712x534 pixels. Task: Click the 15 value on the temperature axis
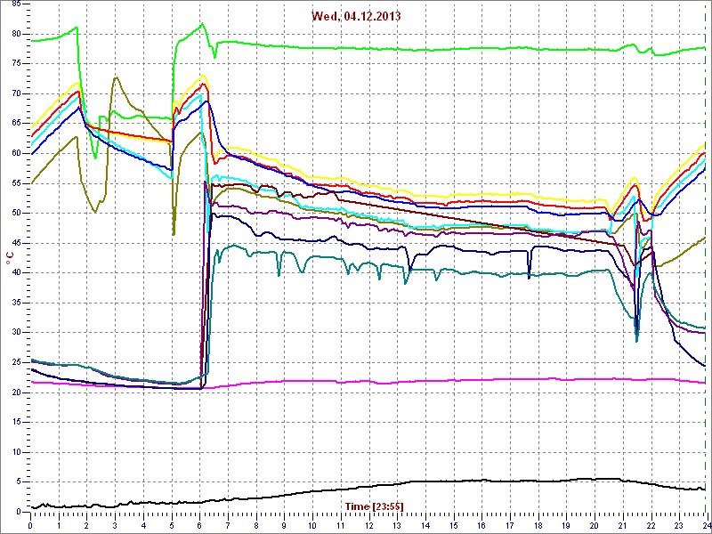(x=16, y=422)
